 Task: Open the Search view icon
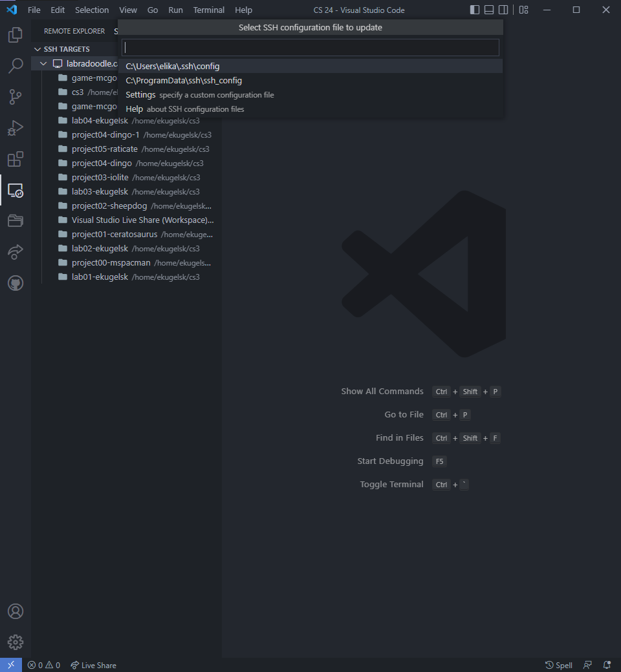16,65
